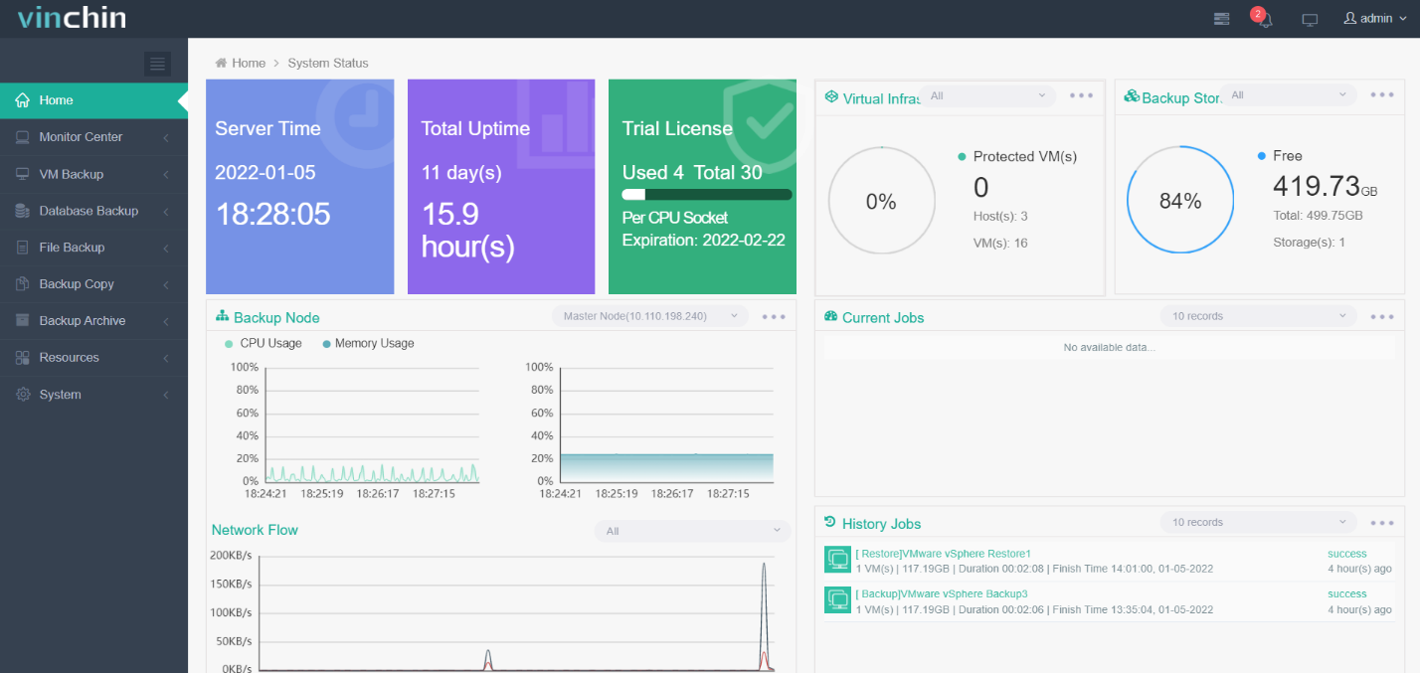This screenshot has width=1420, height=673.
Task: Click Home in the breadcrumb path
Action: pos(248,63)
